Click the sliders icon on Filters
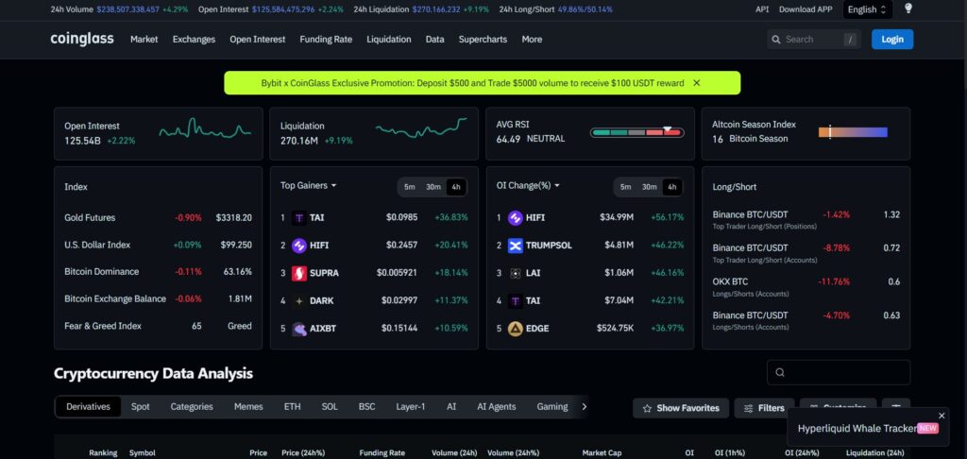 pyautogui.click(x=749, y=408)
